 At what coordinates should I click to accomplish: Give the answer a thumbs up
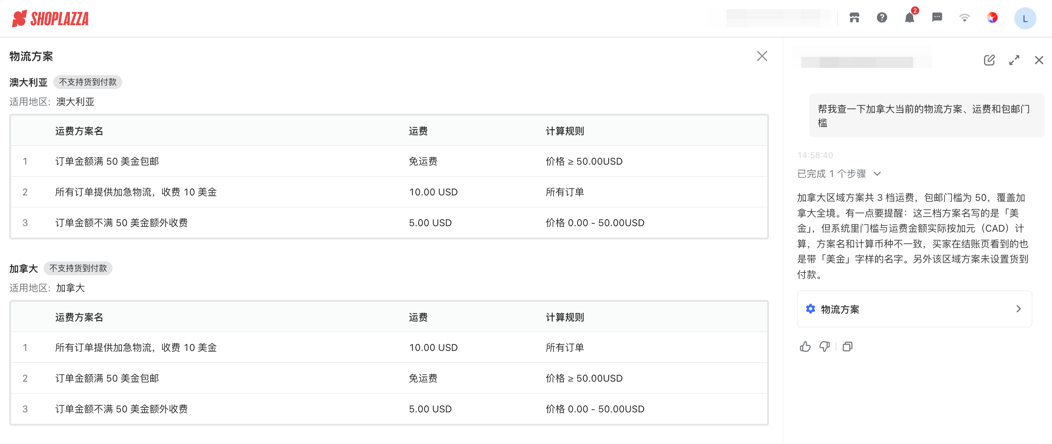(805, 347)
